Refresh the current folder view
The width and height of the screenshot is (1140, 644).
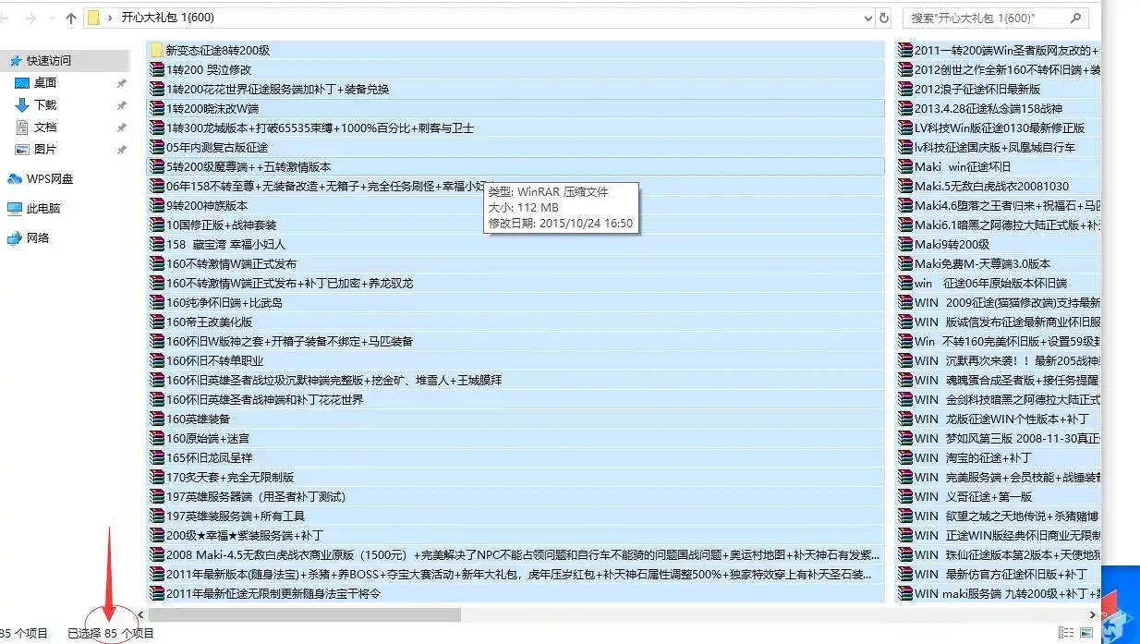click(884, 18)
